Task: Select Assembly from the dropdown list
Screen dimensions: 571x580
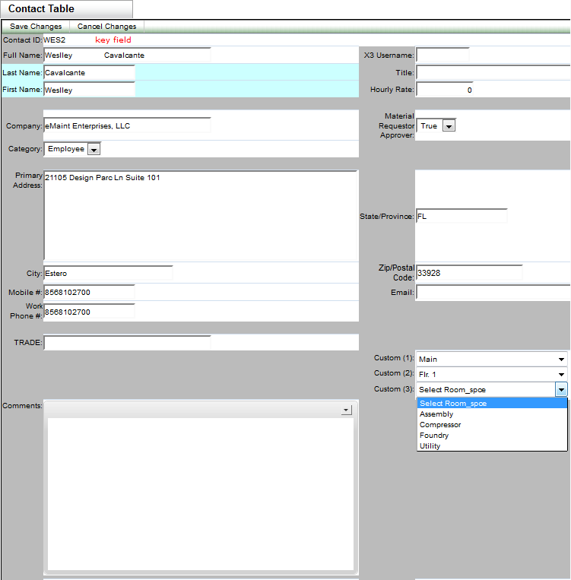Action: (492, 414)
